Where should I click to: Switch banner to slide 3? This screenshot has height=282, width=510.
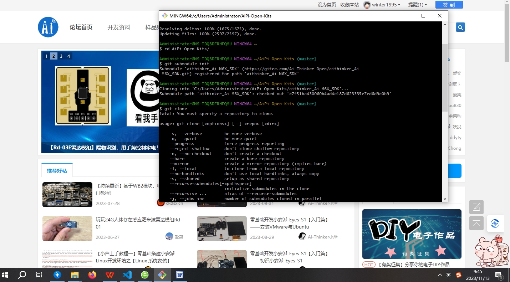(61, 56)
